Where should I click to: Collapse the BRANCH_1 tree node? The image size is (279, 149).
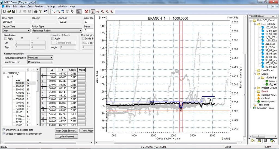click(4, 73)
